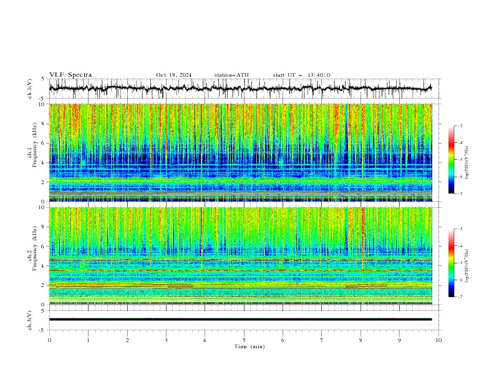Click time axis tick label "7"

321,340
